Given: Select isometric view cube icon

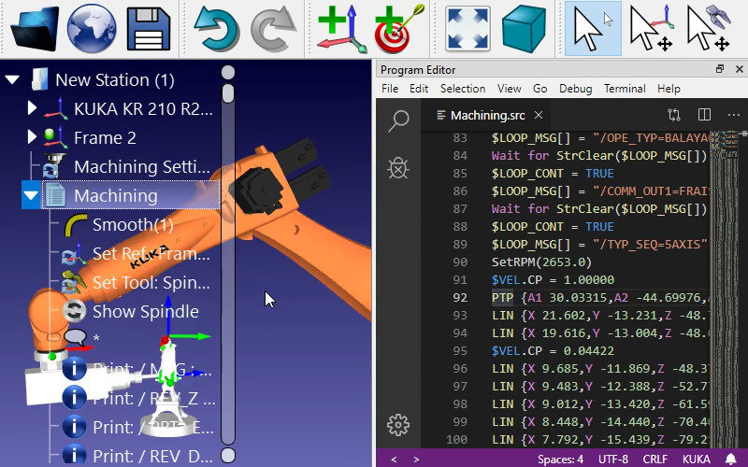Looking at the screenshot, I should point(524,29).
